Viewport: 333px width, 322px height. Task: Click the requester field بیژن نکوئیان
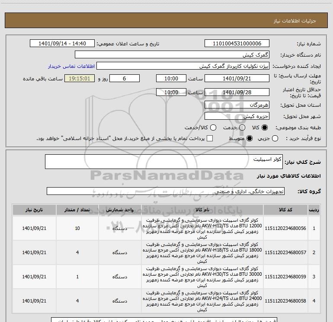click(x=183, y=66)
